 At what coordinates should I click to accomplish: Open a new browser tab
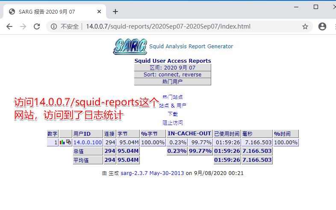pyautogui.click(x=115, y=12)
